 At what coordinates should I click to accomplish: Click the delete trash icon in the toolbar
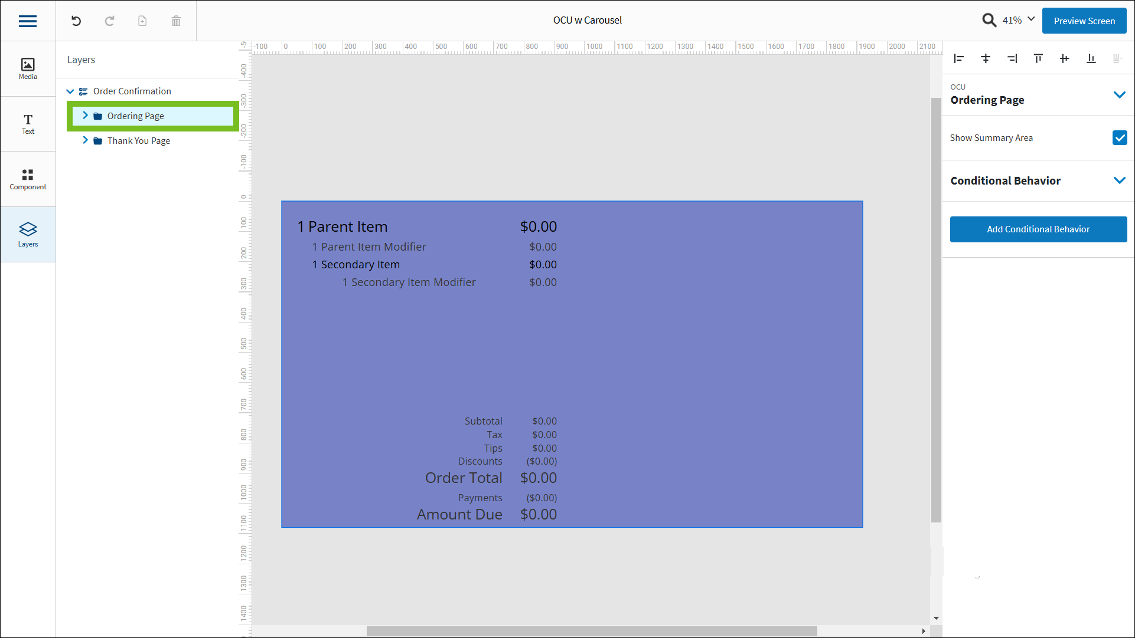point(175,21)
